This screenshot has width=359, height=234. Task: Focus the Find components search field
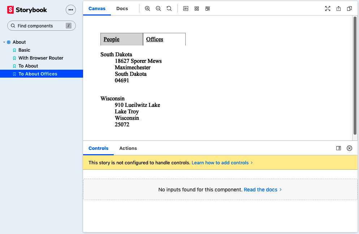(x=41, y=26)
